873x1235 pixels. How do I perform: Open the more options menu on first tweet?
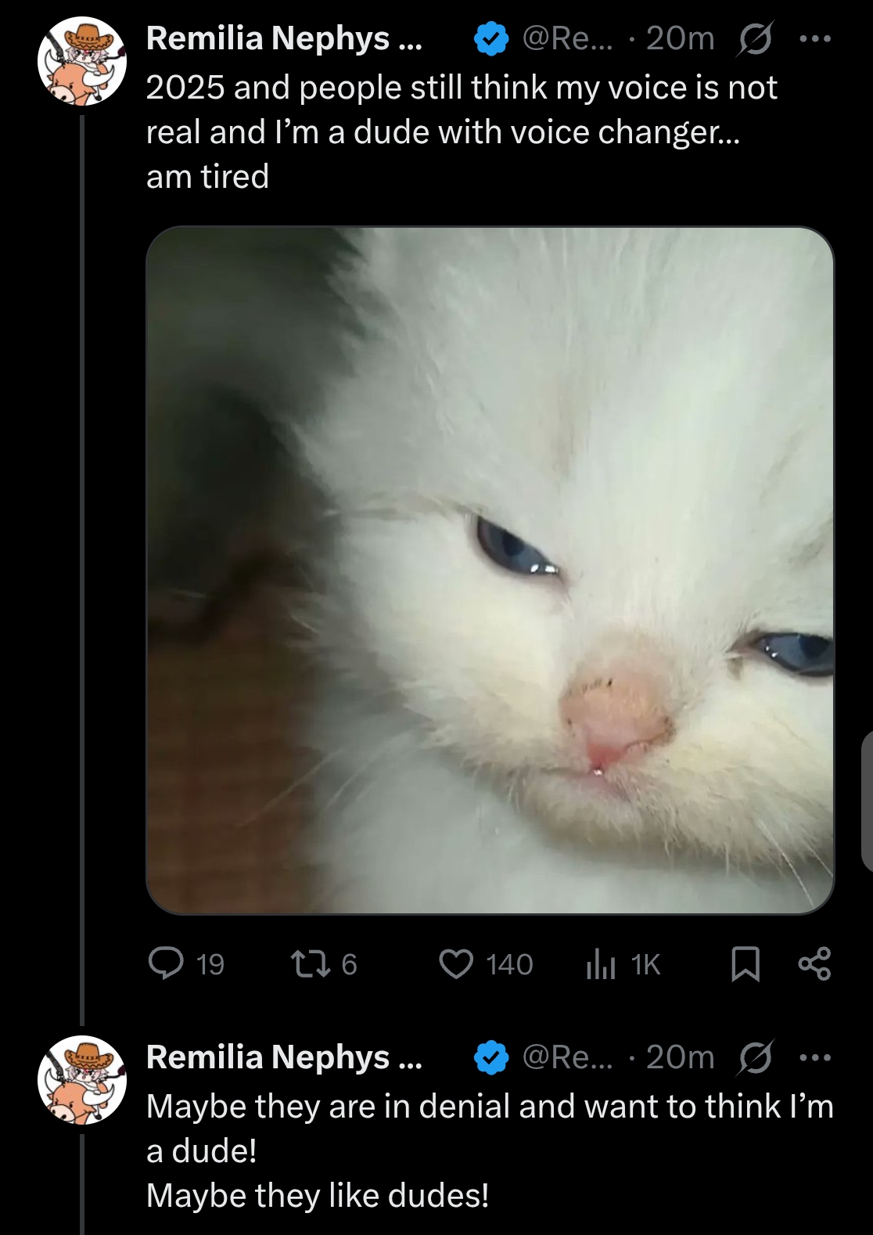point(815,38)
